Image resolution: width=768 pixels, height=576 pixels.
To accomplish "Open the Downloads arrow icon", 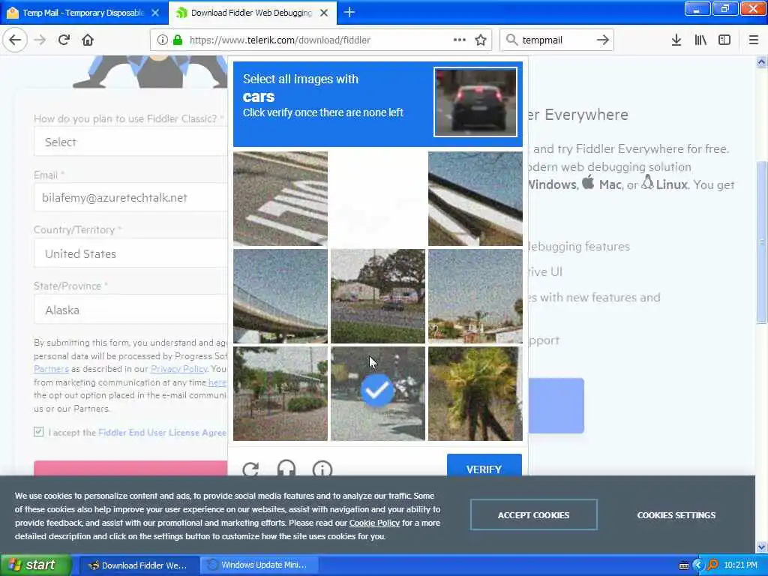I will 676,40.
